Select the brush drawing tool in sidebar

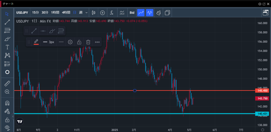click(7, 39)
